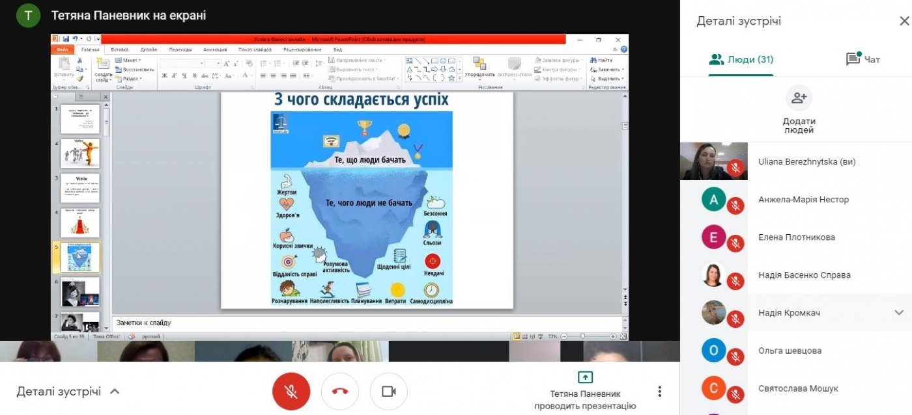Select participant Ольга шевцова in list

pos(790,351)
